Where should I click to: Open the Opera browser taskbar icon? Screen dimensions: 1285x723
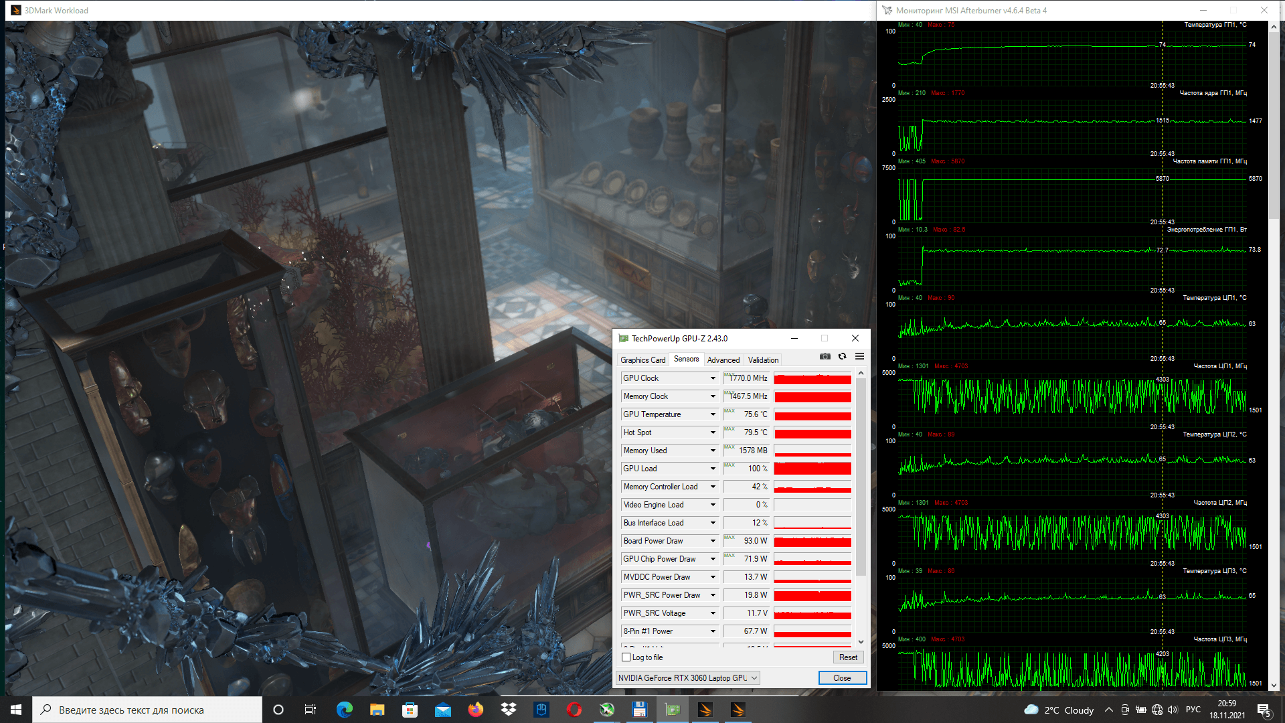click(574, 710)
